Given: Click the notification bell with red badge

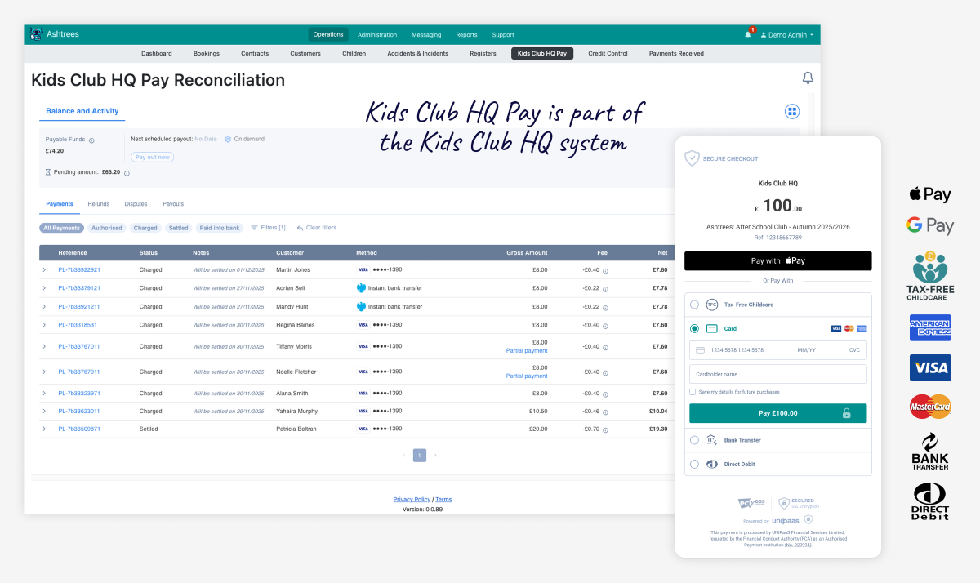Looking at the screenshot, I should (x=748, y=34).
